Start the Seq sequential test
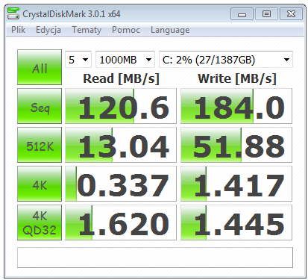The width and height of the screenshot is (308, 280). point(40,106)
